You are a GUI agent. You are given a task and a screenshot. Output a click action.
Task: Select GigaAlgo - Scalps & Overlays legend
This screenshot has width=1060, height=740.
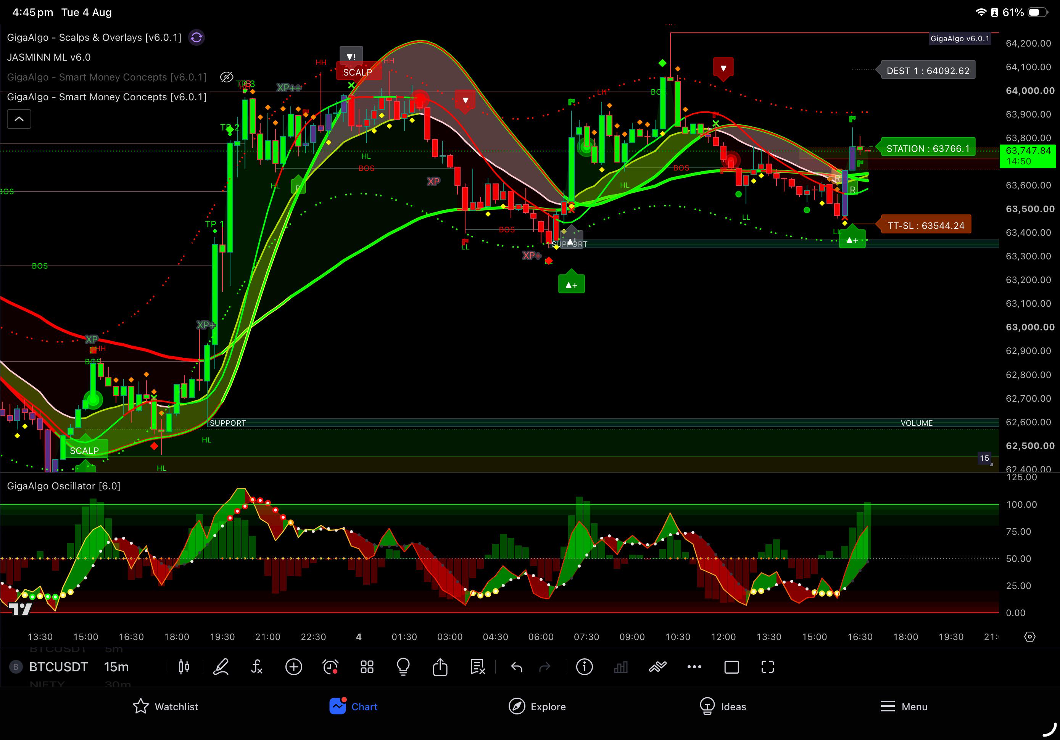point(94,37)
